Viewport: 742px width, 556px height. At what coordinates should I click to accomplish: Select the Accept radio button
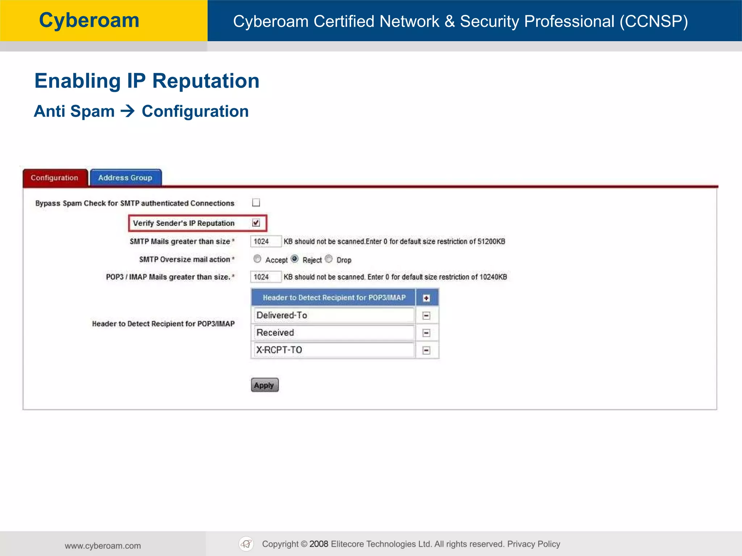pyautogui.click(x=257, y=259)
